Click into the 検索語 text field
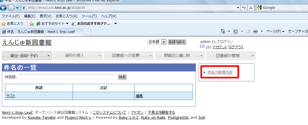The width and height of the screenshot is (308, 125). pyautogui.click(x=68, y=77)
